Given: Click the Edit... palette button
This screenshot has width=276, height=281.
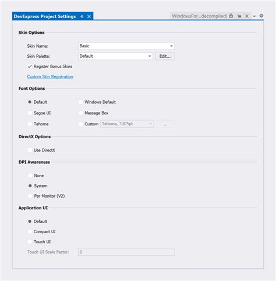Looking at the screenshot, I should coord(165,56).
